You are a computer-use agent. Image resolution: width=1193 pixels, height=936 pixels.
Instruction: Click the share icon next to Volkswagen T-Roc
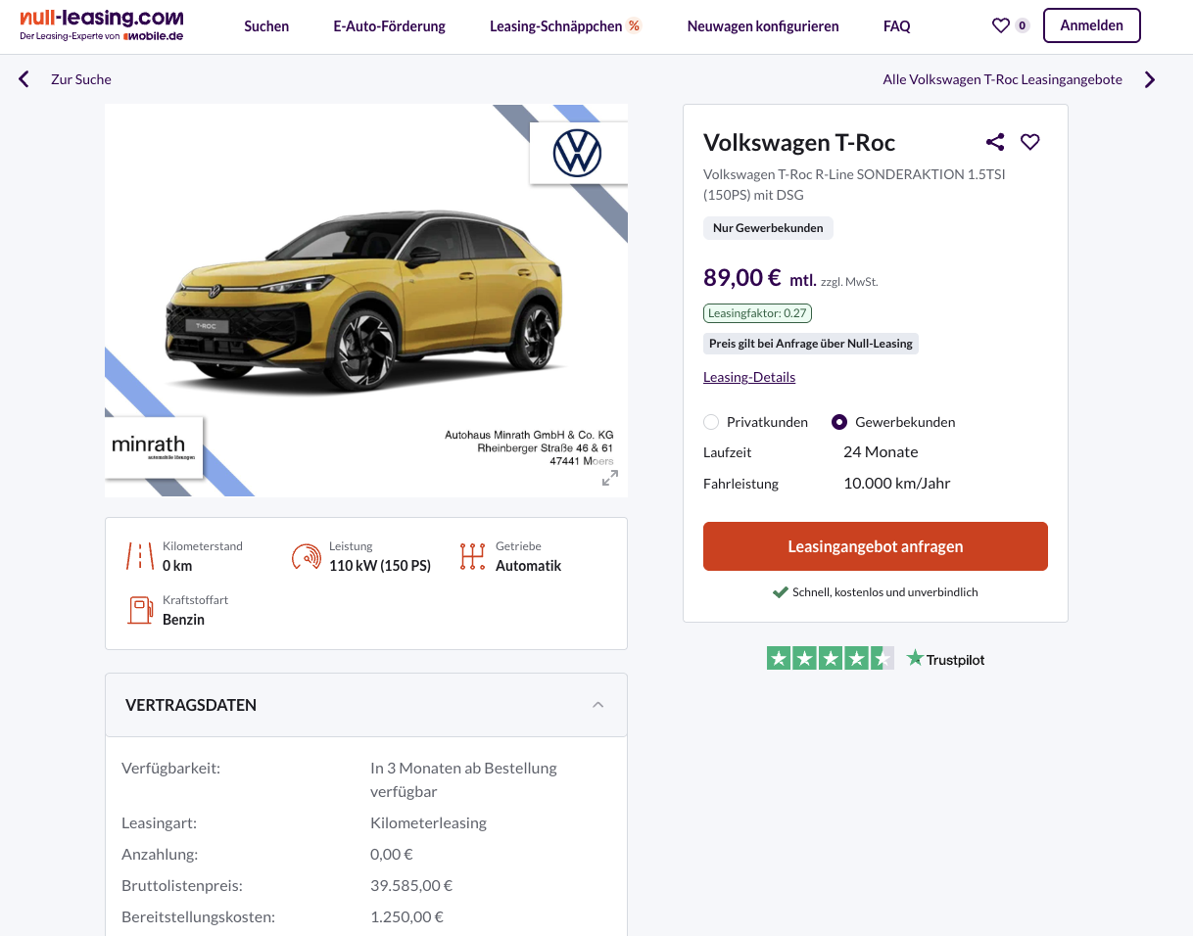[x=995, y=142]
